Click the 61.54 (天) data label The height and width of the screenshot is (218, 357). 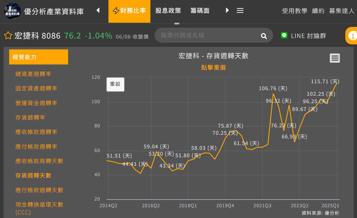(246, 143)
